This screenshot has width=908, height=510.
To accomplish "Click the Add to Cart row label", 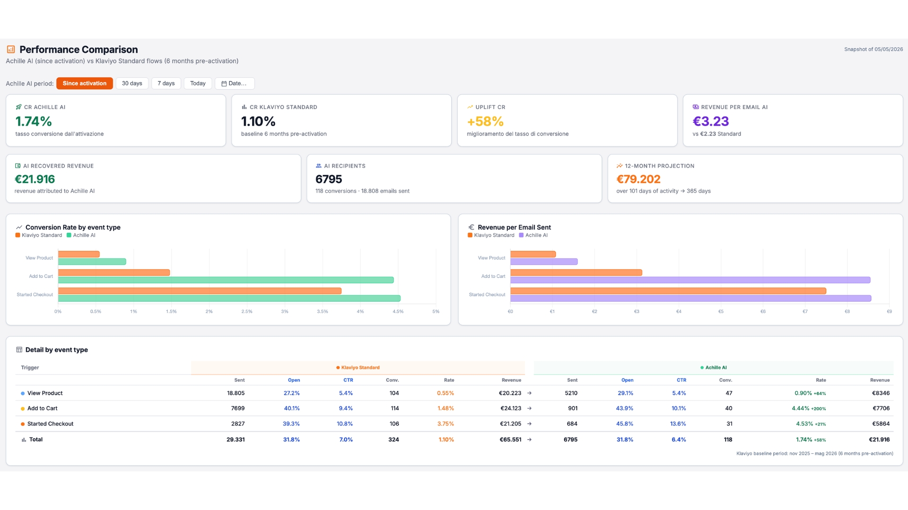I will click(x=43, y=408).
